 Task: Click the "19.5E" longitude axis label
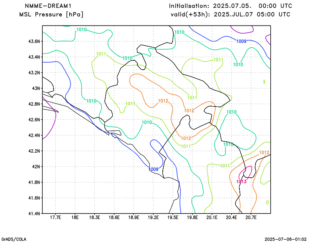(x=173, y=217)
